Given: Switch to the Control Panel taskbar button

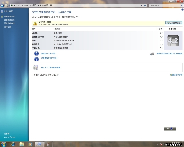Looking at the screenshot, I should pos(39,144).
